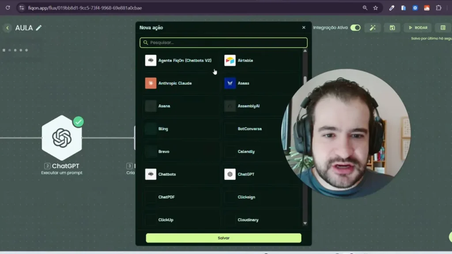
Task: Focus the Pesquisar search field
Action: tap(224, 43)
